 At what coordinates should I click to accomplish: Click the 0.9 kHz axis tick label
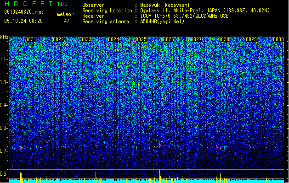click(4, 105)
